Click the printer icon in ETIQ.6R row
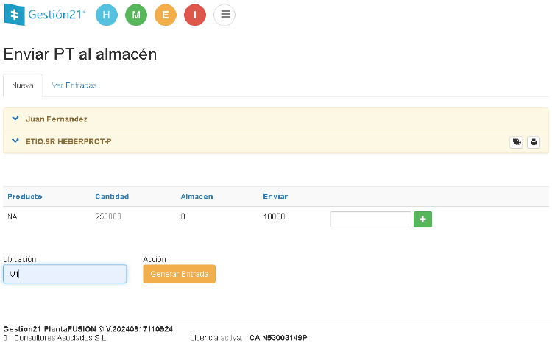Screen dimensions: 552x357 [x=534, y=142]
